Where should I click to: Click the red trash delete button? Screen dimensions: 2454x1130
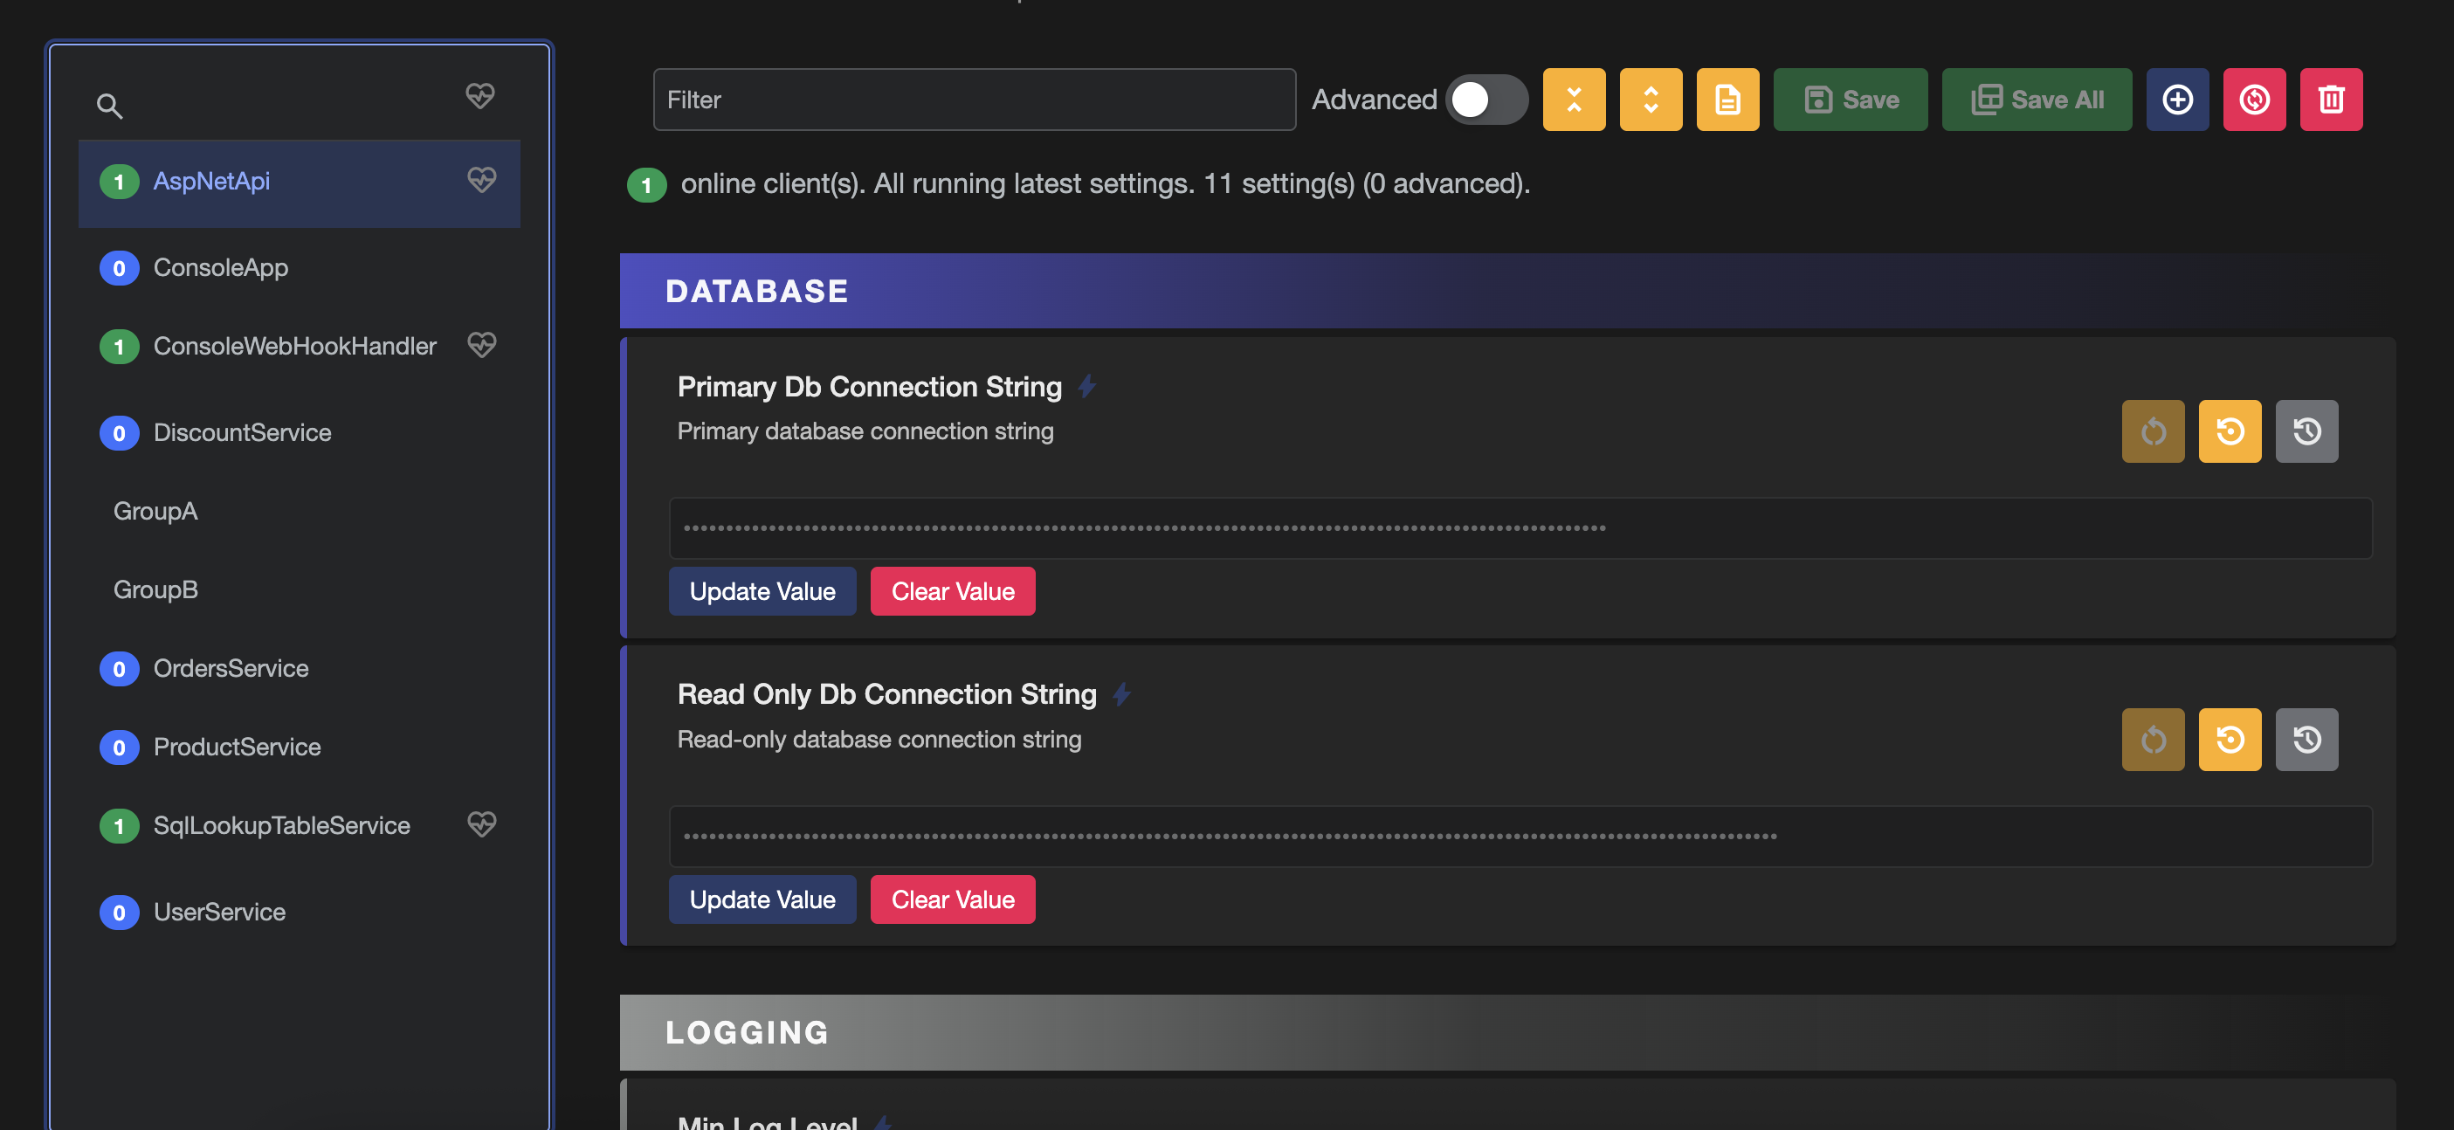point(2331,99)
